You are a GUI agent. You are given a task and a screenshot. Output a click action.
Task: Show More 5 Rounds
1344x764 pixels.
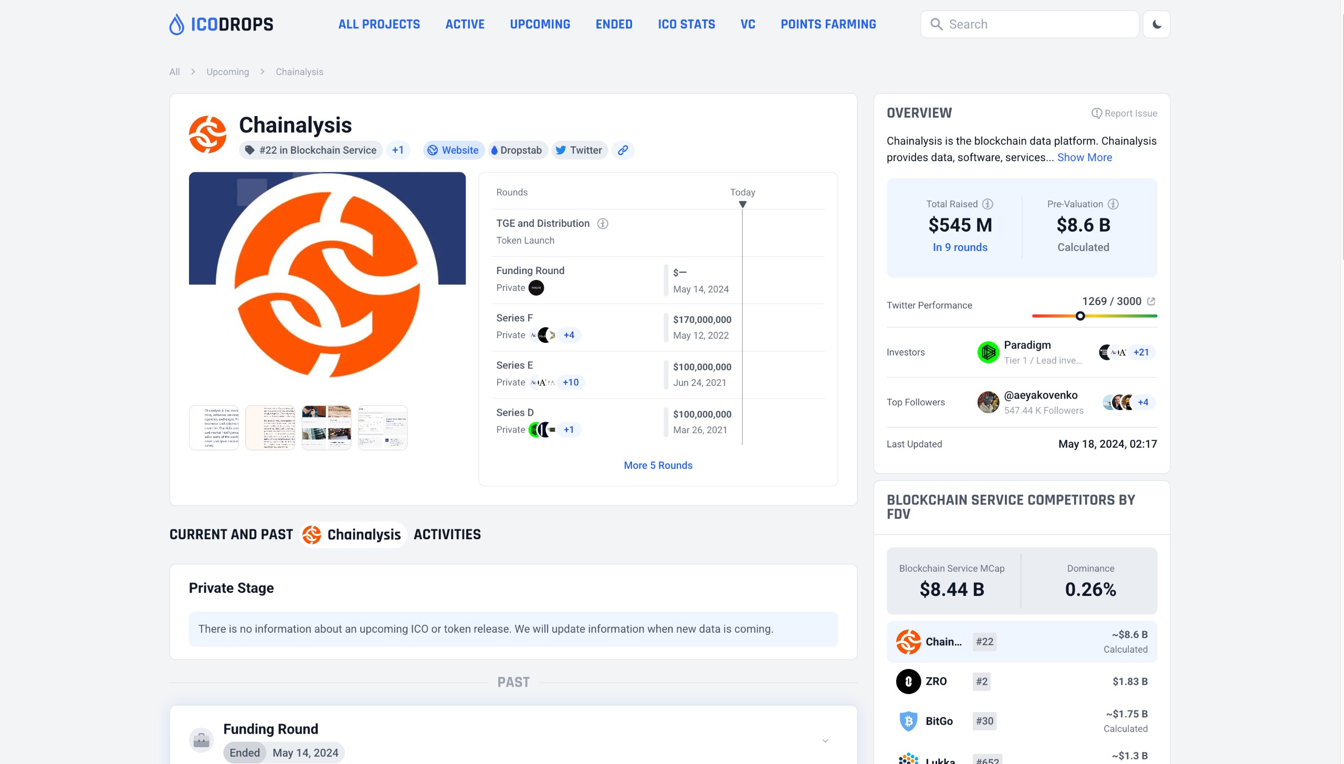pyautogui.click(x=658, y=465)
